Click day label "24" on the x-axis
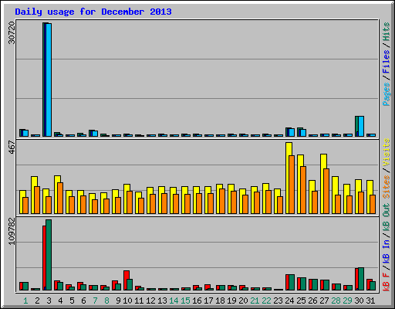 [289, 301]
